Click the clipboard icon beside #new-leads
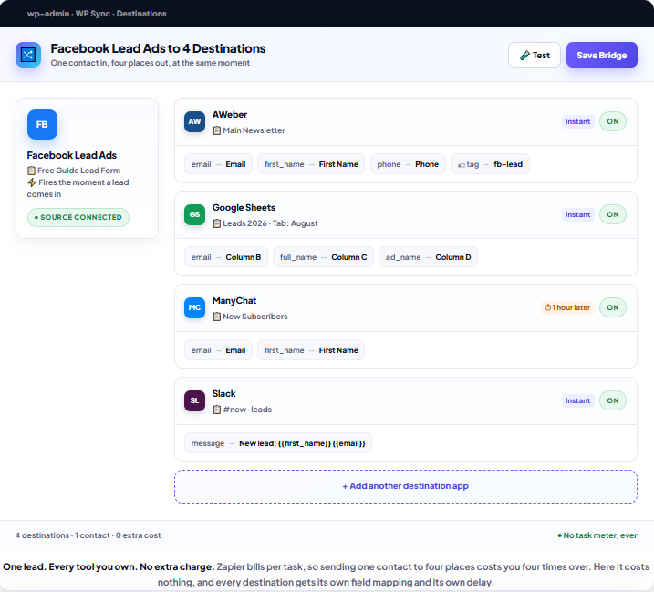654x592 pixels. point(217,410)
